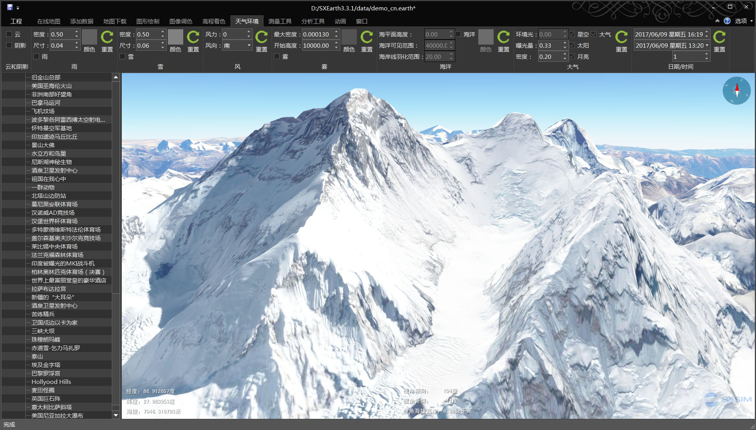This screenshot has width=756, height=430.
Task: Open the 工程 project menu
Action: (x=16, y=21)
